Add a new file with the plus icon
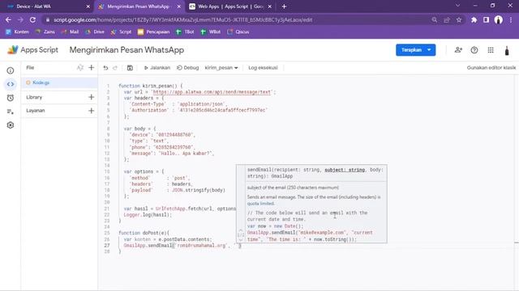The height and width of the screenshot is (291, 519). pos(92,68)
